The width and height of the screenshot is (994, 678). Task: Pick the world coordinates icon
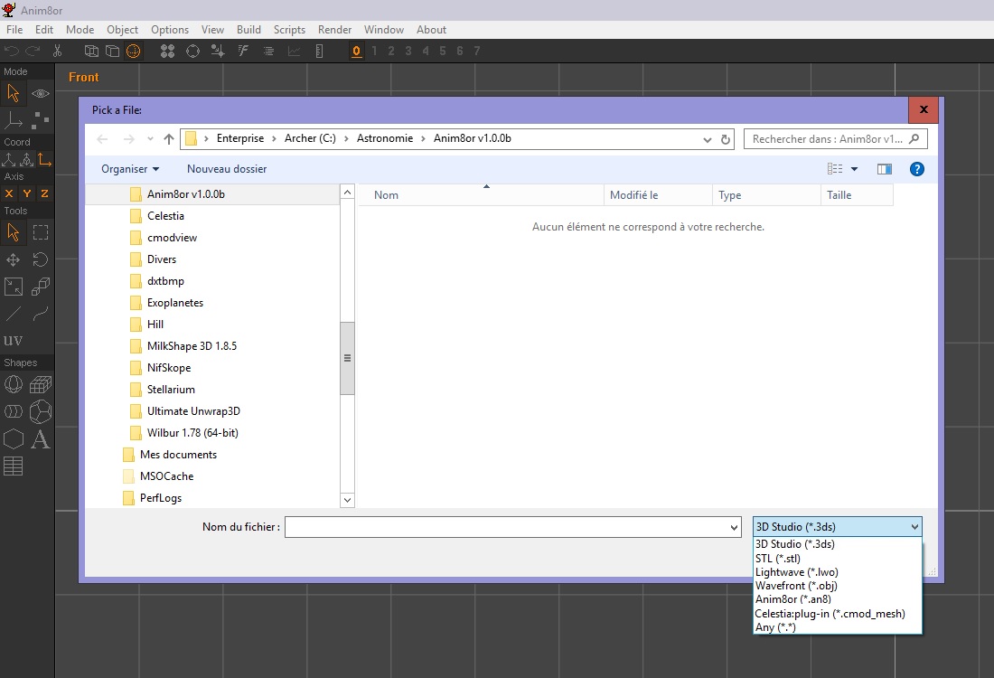(x=9, y=159)
